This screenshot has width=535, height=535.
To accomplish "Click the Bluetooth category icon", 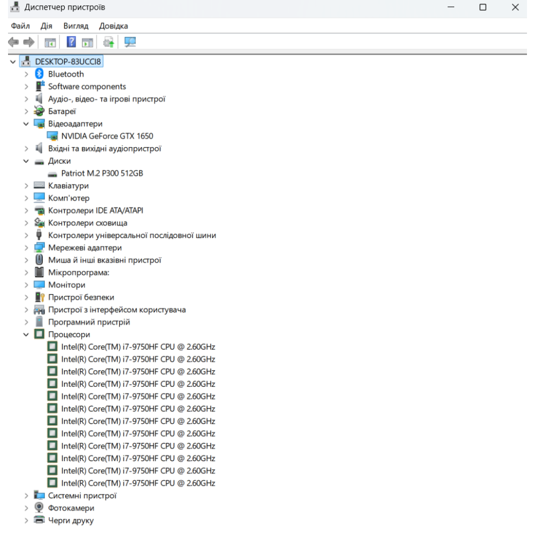I will pyautogui.click(x=39, y=74).
